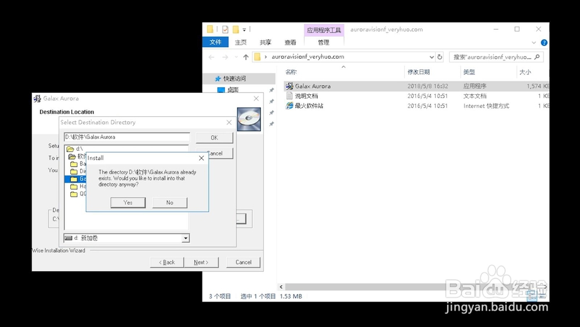Select the 最火软件站 internet shortcut icon

point(289,106)
